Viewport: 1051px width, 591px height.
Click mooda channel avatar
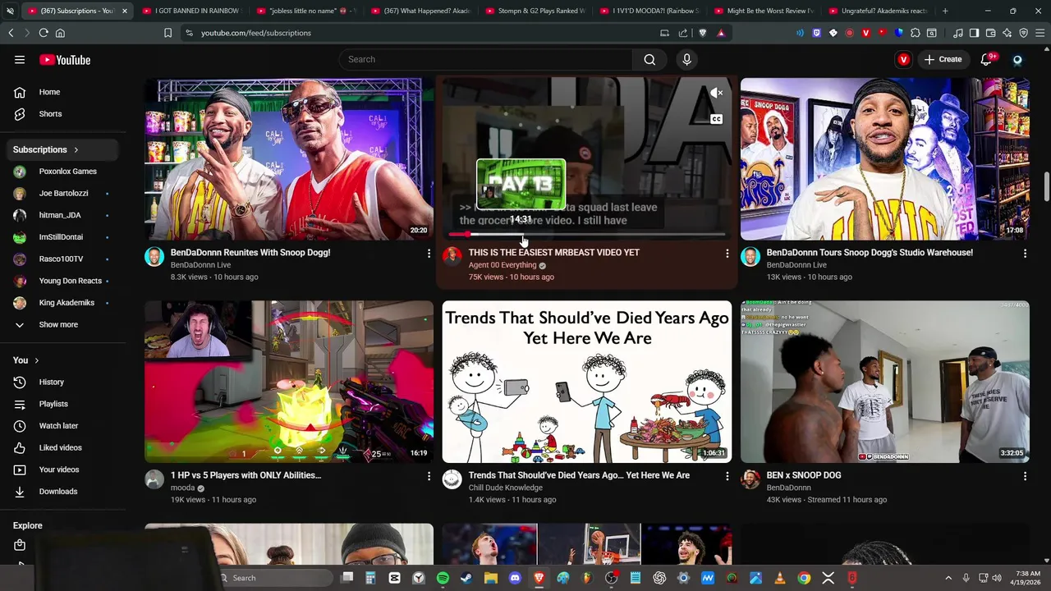click(154, 479)
